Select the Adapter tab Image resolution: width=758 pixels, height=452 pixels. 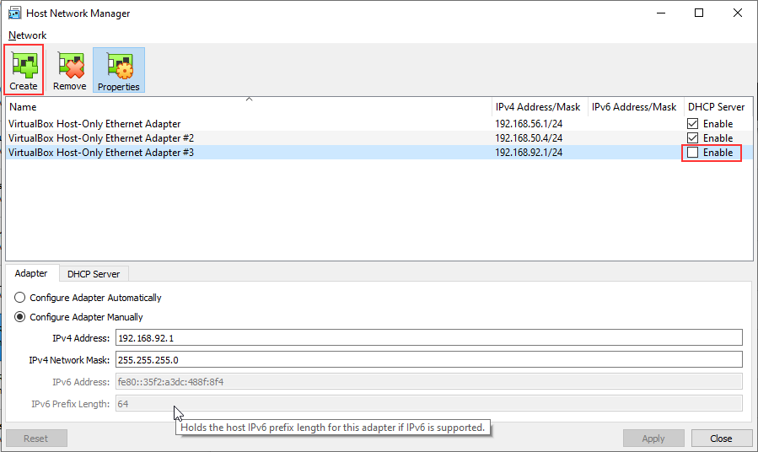tap(31, 273)
